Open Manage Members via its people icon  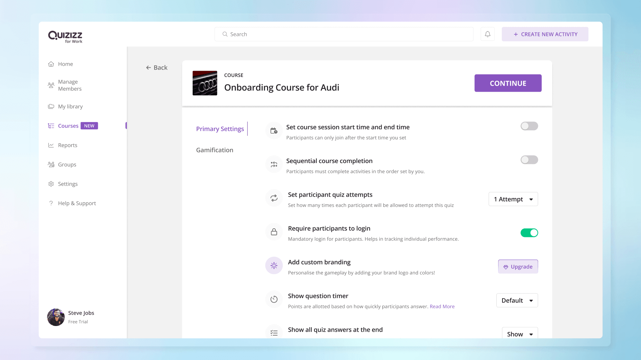tap(51, 85)
